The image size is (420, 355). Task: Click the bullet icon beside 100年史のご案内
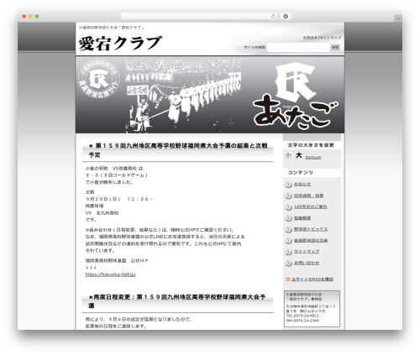(x=289, y=207)
